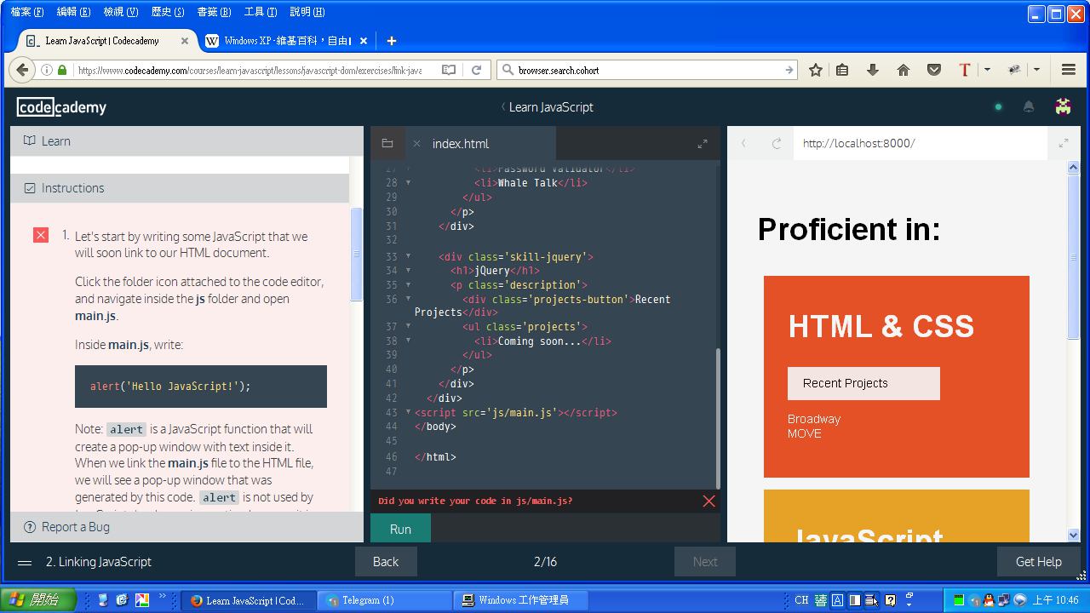Open the lesson outline hamburger icon
Image resolution: width=1090 pixels, height=613 pixels.
pyautogui.click(x=25, y=562)
